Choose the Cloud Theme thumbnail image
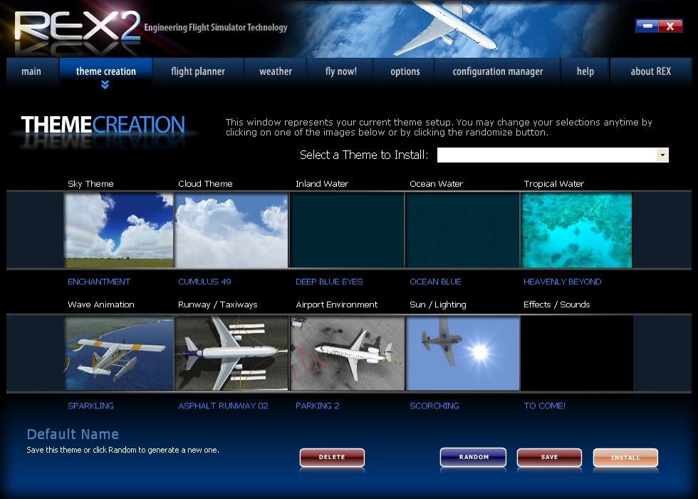Screen dimensions: 698x499 pos(231,230)
